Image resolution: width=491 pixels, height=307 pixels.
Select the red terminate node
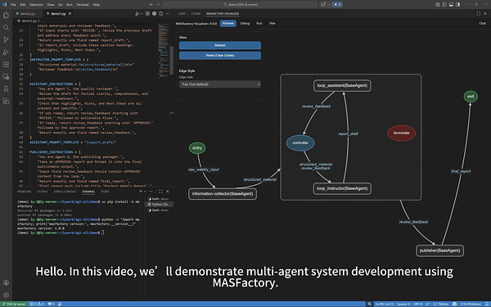[402, 133]
